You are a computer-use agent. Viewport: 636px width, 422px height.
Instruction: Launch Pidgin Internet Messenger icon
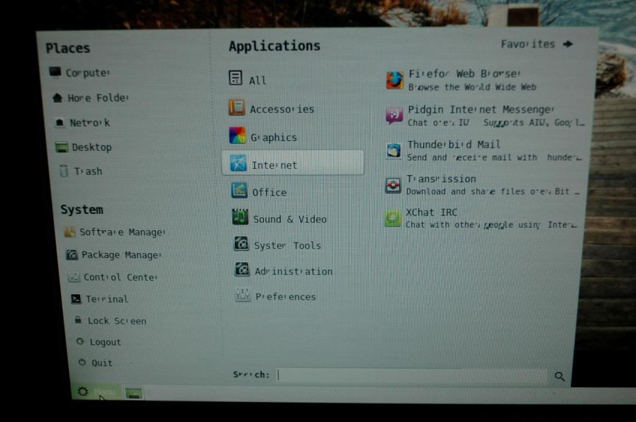394,115
